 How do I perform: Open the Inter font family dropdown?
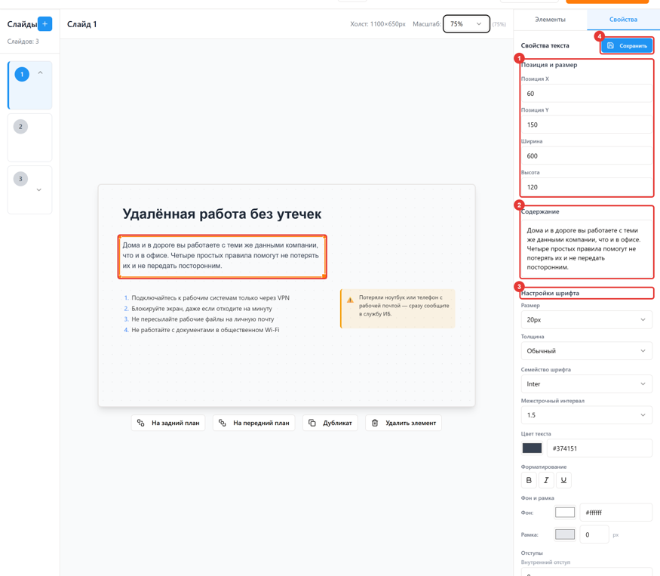[586, 383]
